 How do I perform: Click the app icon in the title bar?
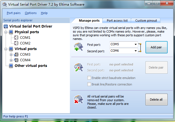pos(5,4)
